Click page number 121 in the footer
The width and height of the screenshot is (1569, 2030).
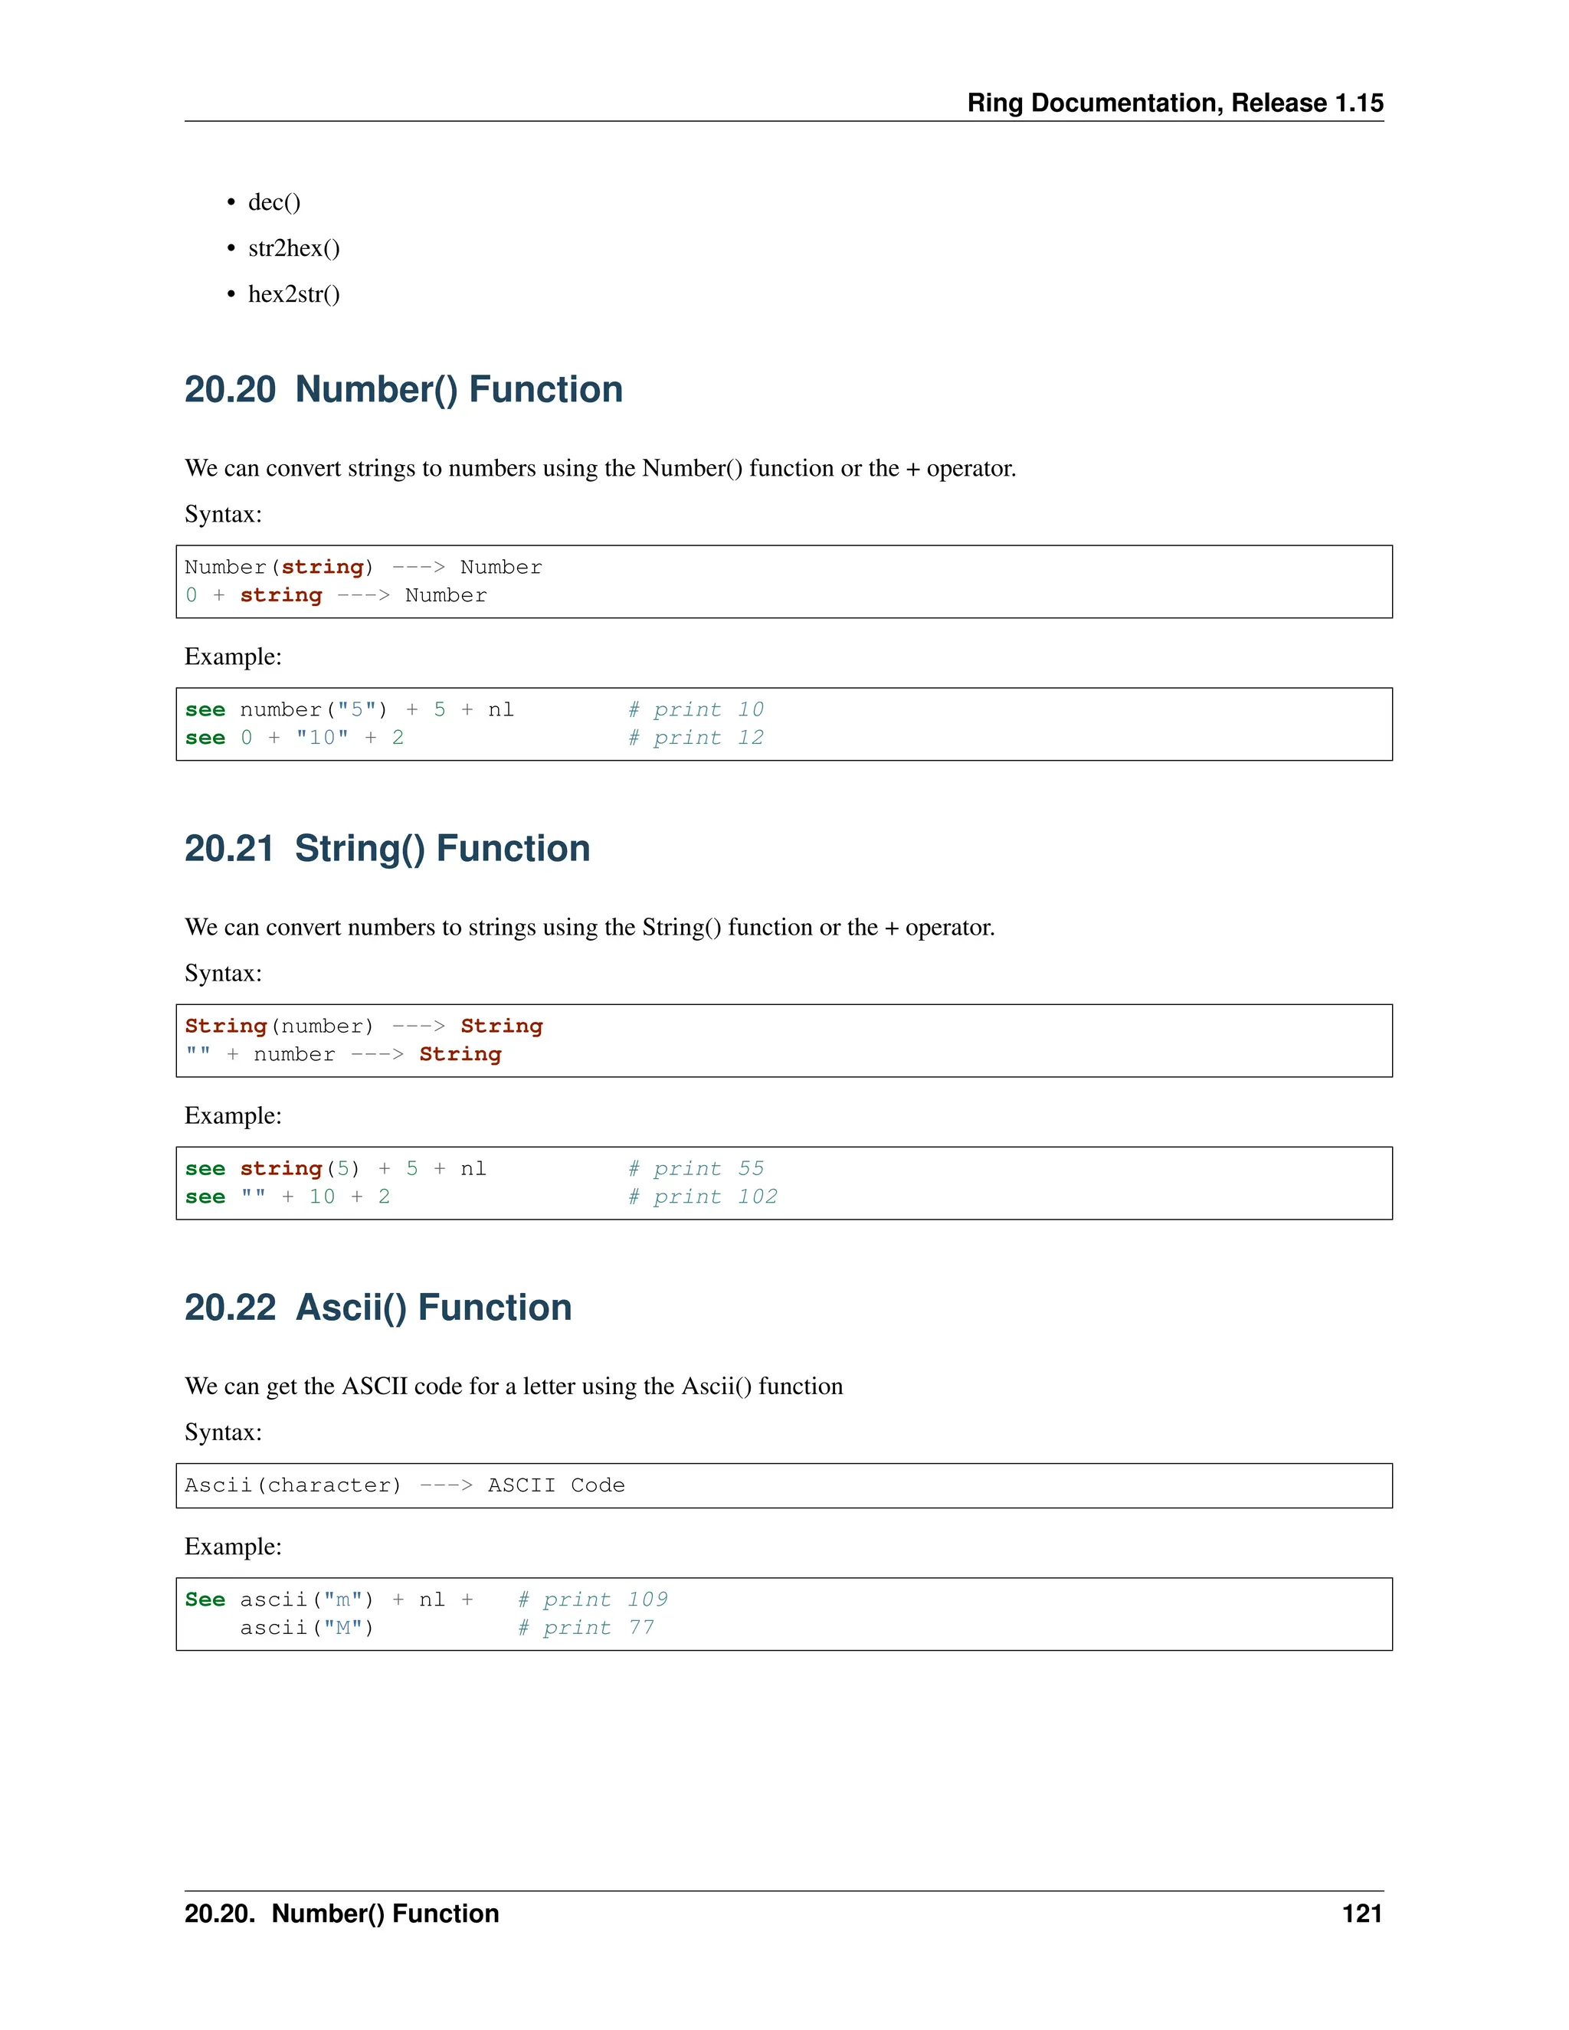coord(1361,1914)
